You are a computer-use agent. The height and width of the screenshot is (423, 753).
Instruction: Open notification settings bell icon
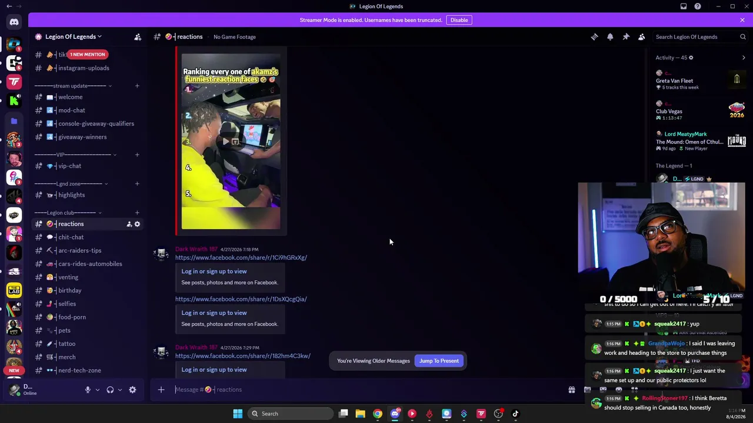610,37
